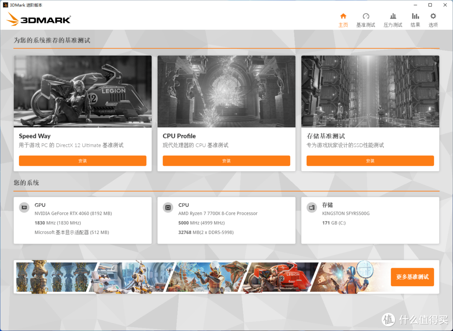Close the 3DMark window
This screenshot has height=331, width=453.
445,5
